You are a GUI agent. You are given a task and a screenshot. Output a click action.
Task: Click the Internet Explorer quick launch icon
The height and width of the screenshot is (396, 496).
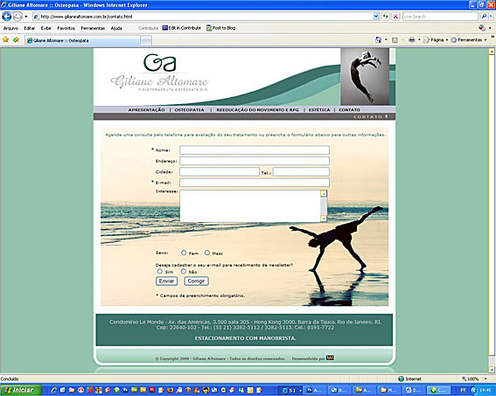(x=54, y=390)
